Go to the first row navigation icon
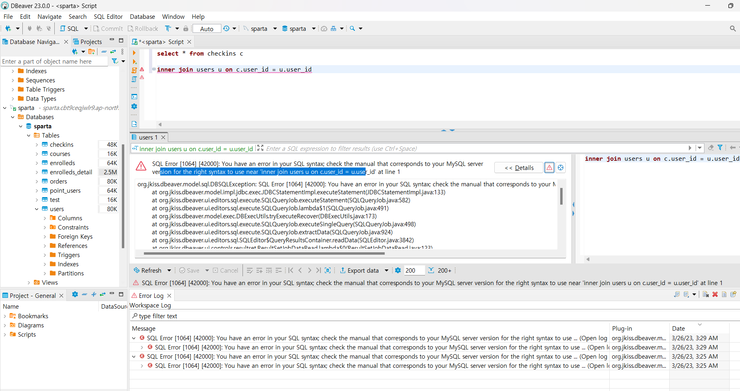 click(x=291, y=270)
